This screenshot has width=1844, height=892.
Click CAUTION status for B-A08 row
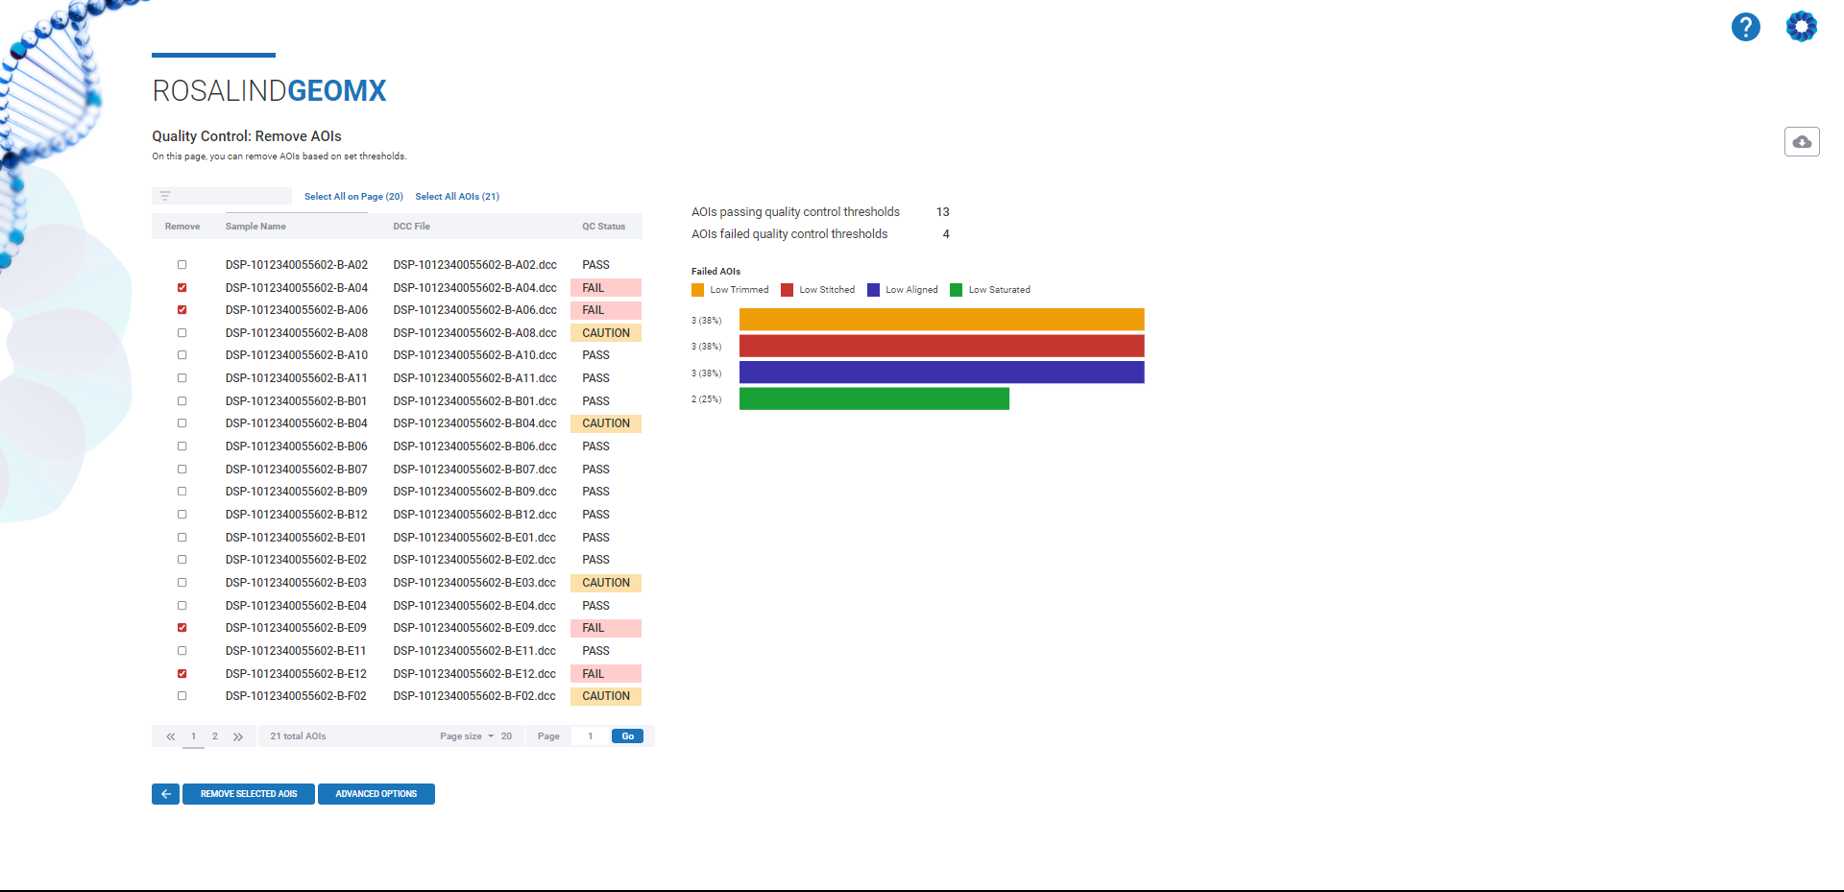pos(606,333)
